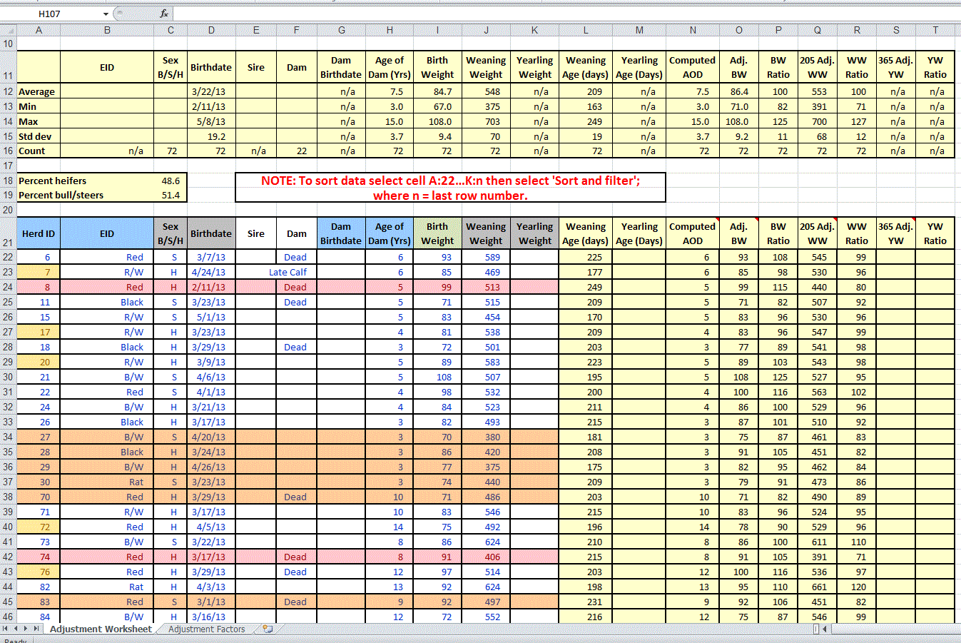This screenshot has width=961, height=643.
Task: Click EID header in summary row 11
Action: tap(107, 68)
